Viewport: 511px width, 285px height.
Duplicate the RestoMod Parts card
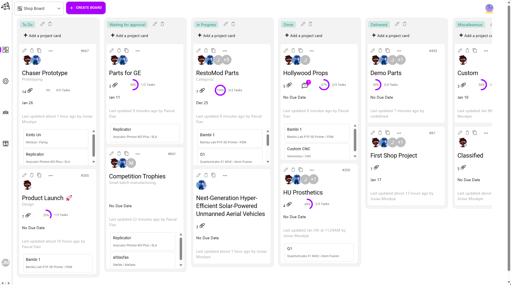pos(214,50)
